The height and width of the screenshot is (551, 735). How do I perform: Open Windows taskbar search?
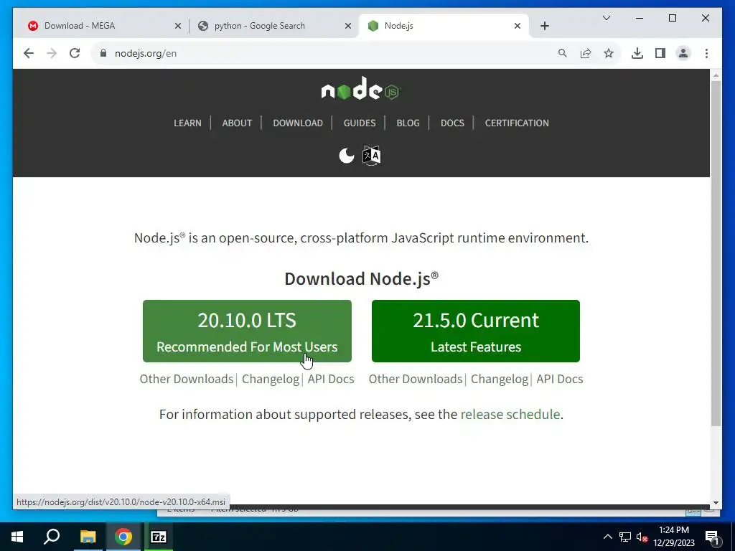(x=52, y=537)
